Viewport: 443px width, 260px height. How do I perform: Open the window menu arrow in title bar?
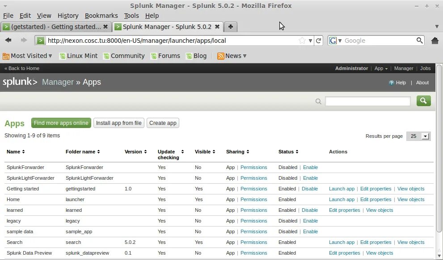point(5,6)
